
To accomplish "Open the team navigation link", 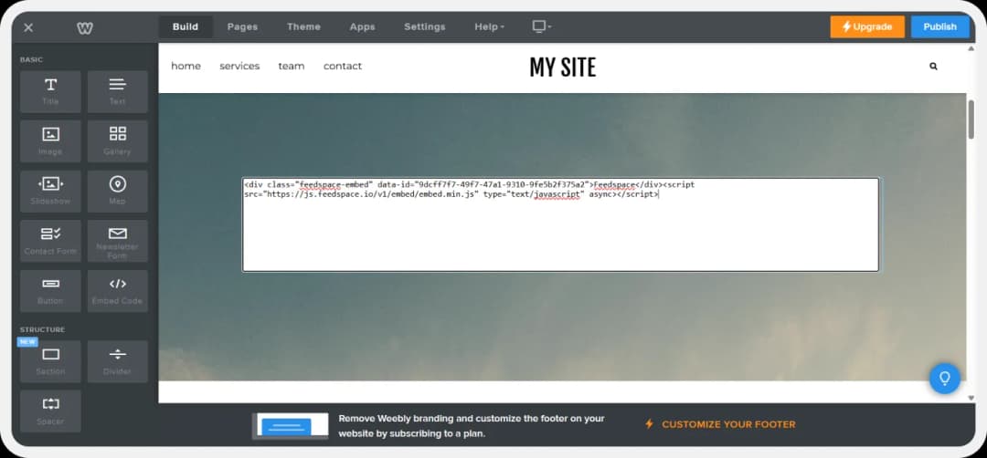I will coord(292,66).
